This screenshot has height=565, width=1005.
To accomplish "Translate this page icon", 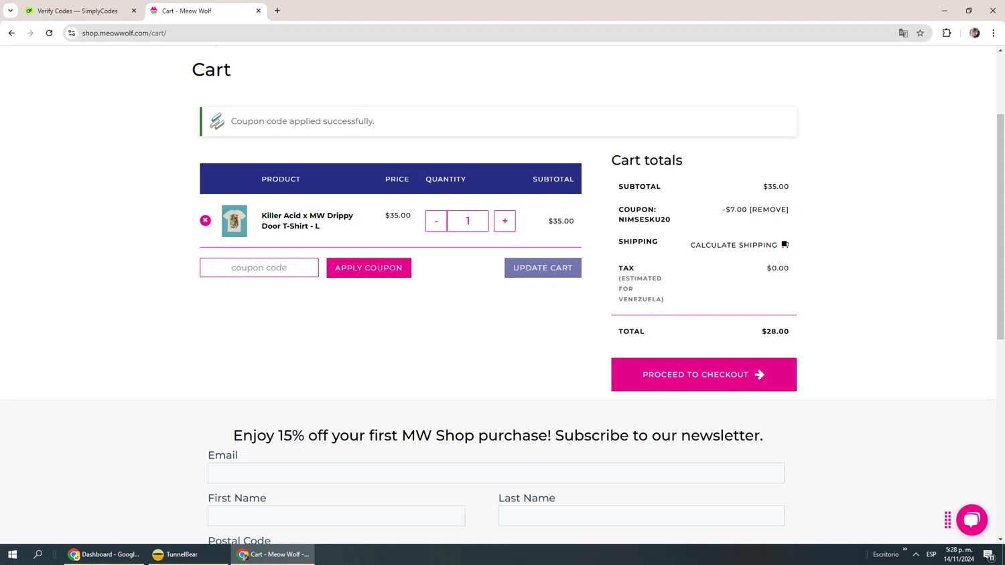I will [x=903, y=33].
